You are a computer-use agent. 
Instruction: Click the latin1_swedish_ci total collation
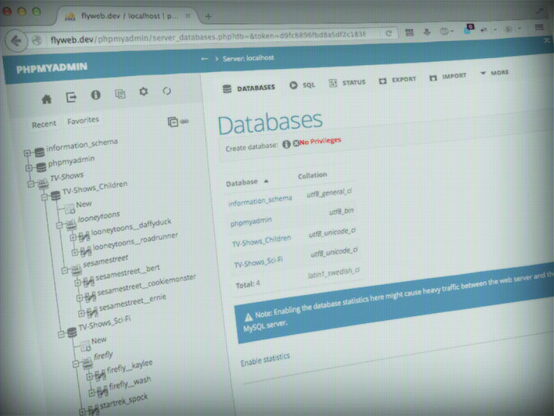pos(334,273)
